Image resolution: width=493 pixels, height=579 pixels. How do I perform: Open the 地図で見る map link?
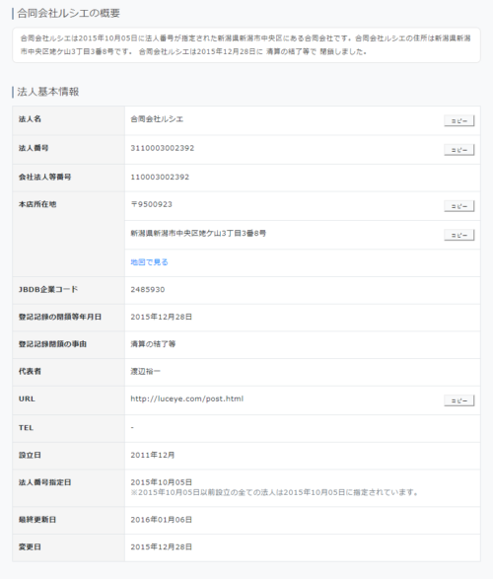[x=149, y=262]
